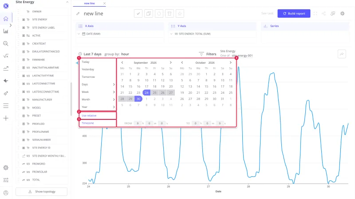Expand the Year submenu
The width and height of the screenshot is (355, 199).
click(114, 107)
